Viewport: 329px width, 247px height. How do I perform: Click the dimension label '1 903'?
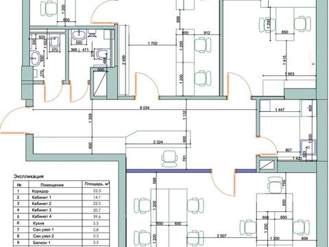290,74
